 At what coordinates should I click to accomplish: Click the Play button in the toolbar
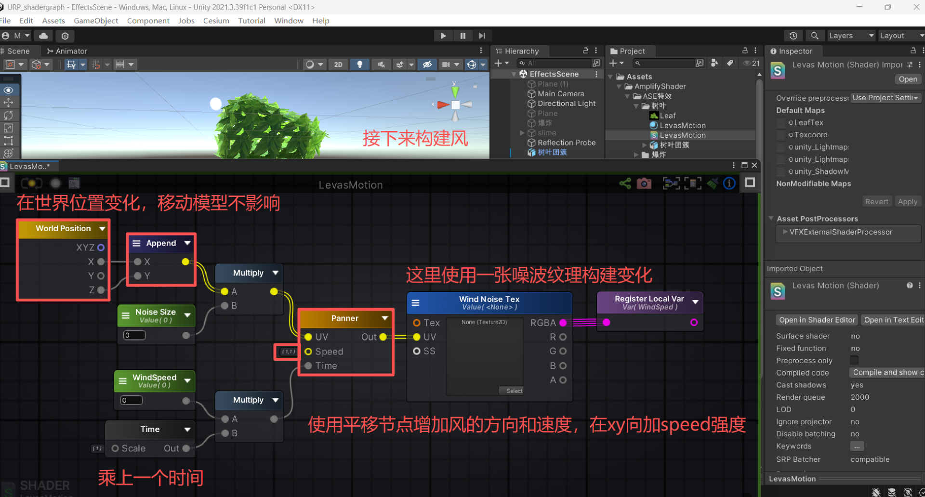click(443, 36)
